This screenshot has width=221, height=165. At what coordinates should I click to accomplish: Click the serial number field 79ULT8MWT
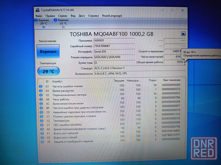[114, 46]
